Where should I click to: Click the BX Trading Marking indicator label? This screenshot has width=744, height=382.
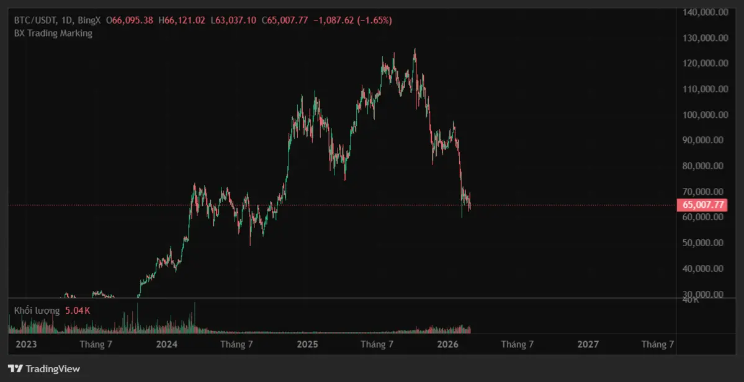pyautogui.click(x=53, y=33)
